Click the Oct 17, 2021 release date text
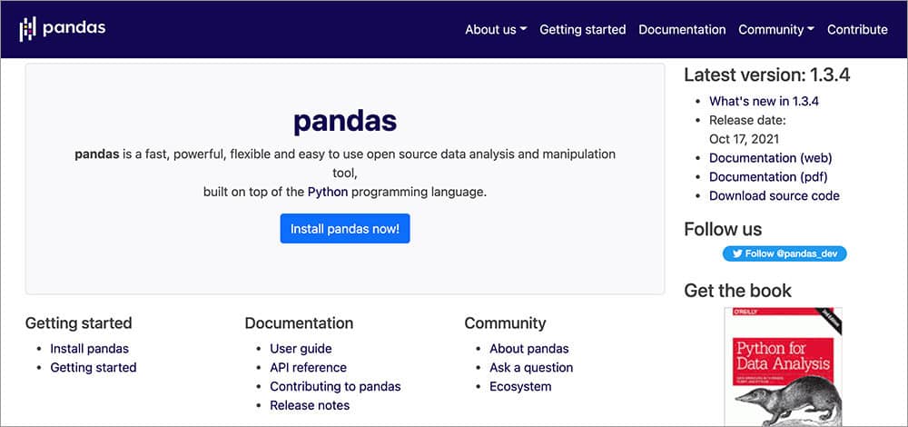 [745, 139]
